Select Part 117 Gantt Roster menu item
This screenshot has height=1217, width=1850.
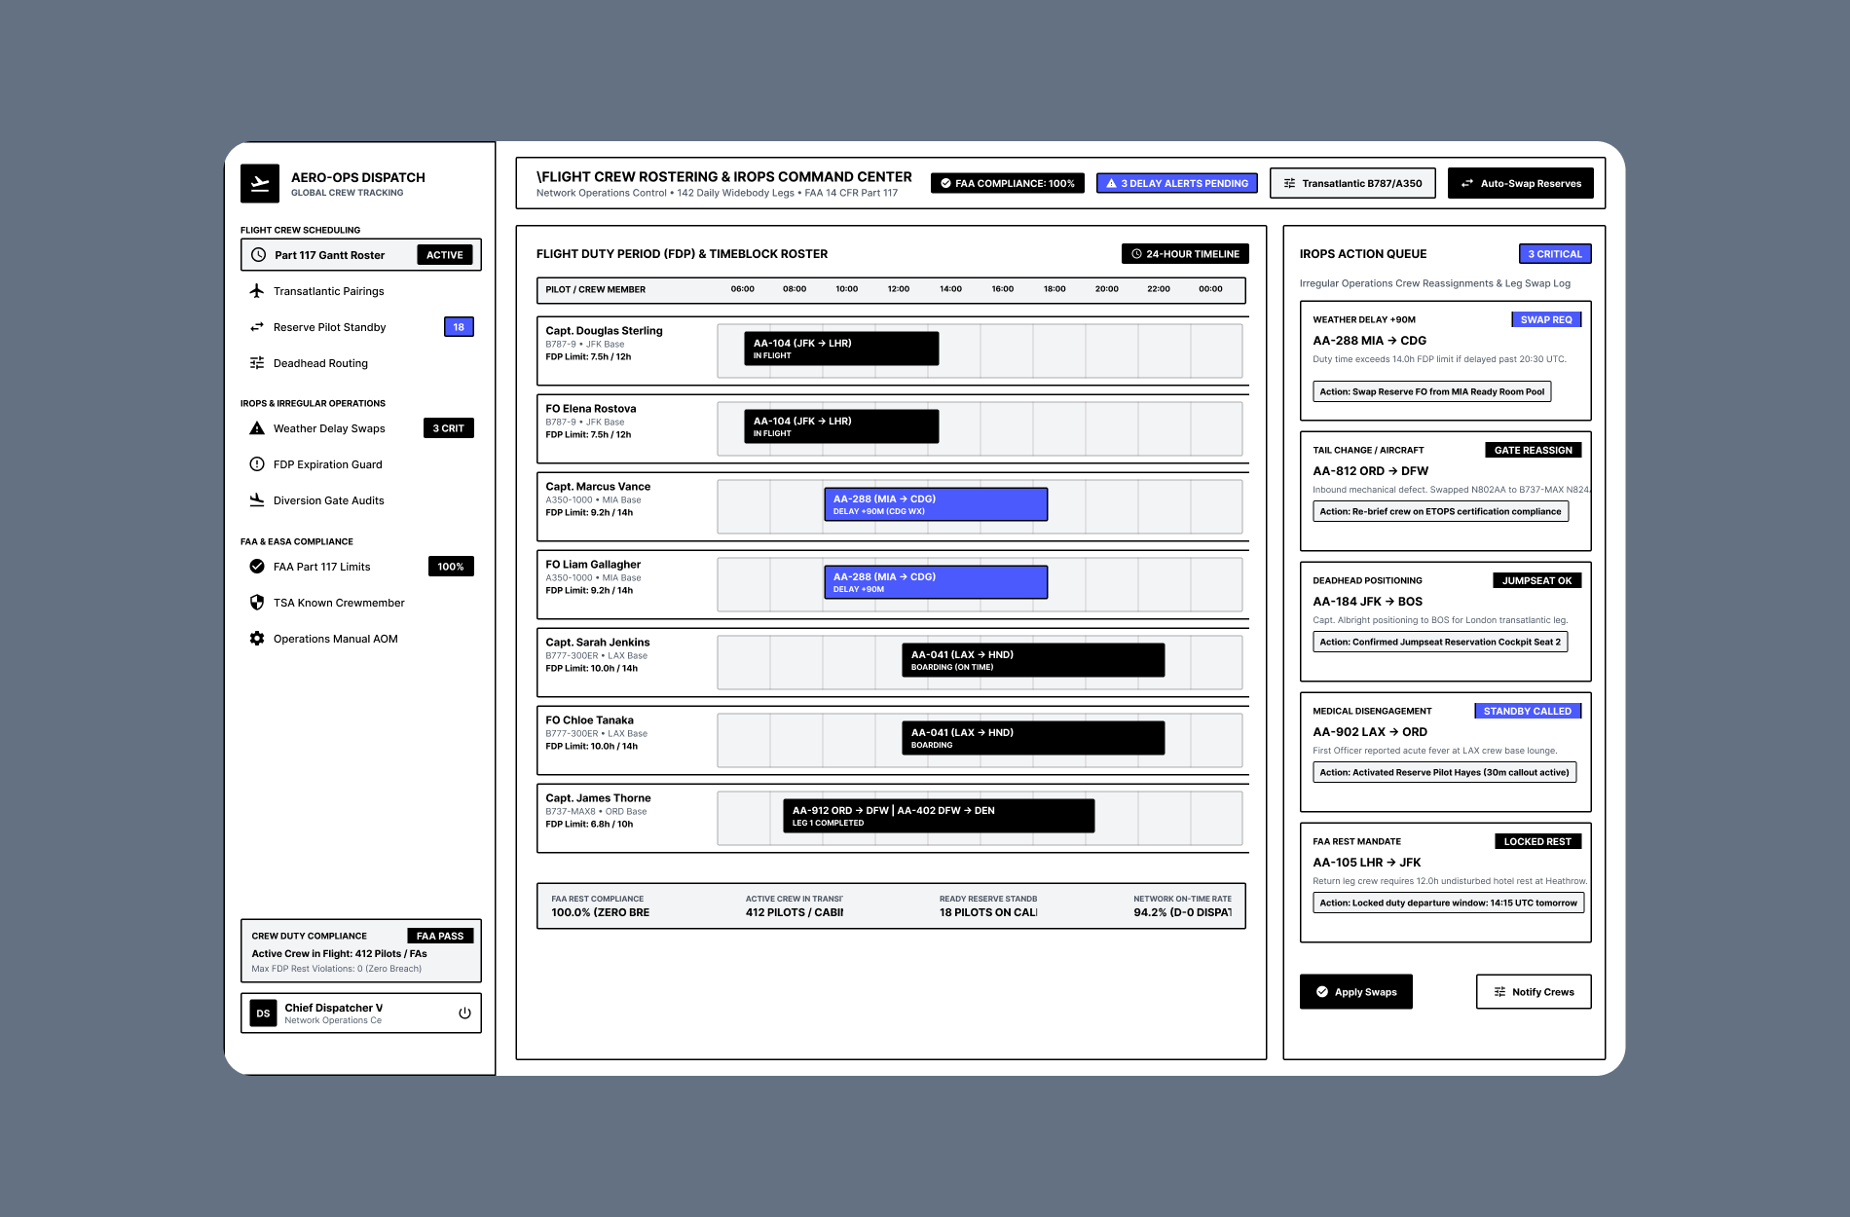[x=361, y=255]
